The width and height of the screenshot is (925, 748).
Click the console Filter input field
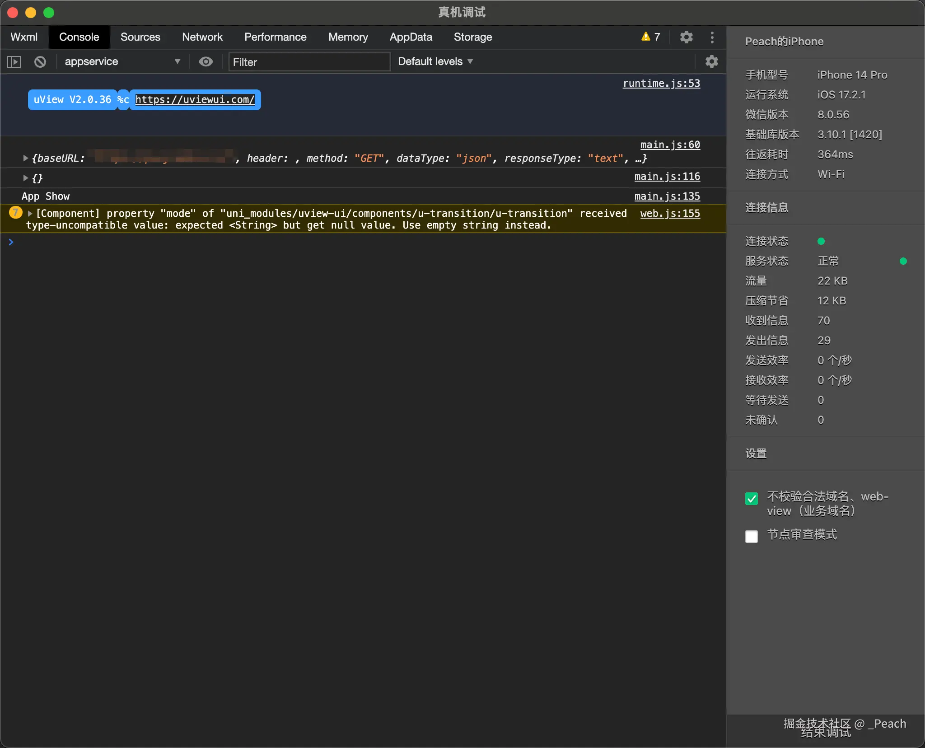[x=309, y=62]
